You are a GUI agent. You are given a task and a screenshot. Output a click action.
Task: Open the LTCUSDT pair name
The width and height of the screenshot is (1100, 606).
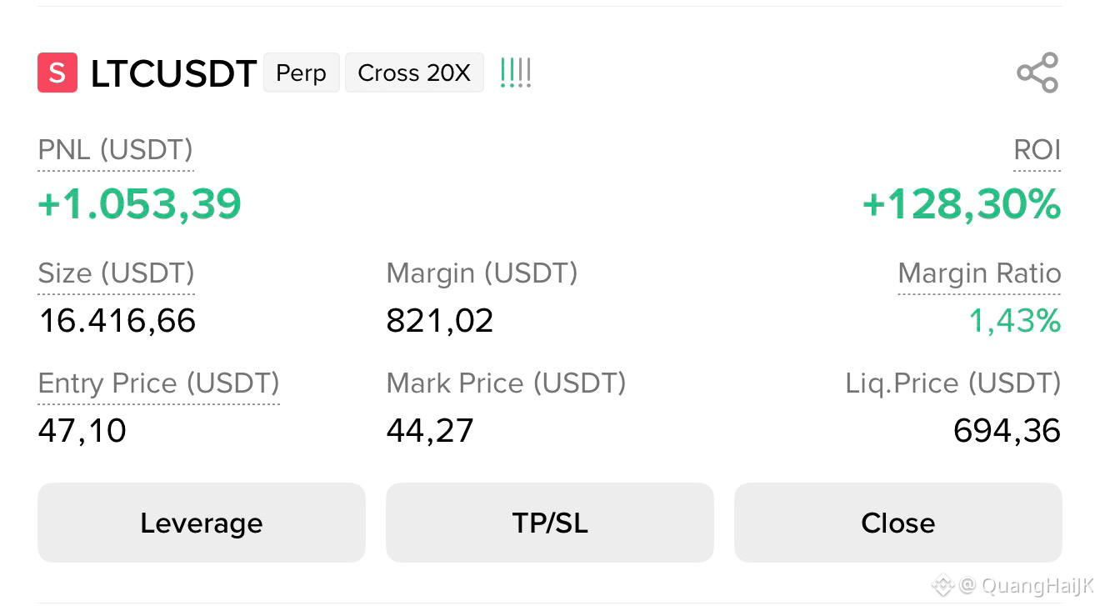[x=173, y=74]
